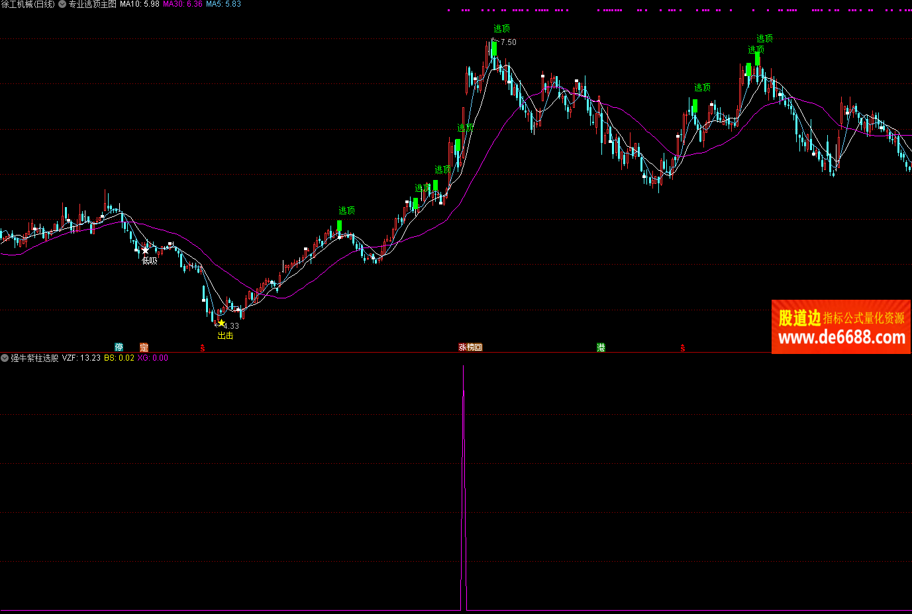Click the 定 event marker icon

click(144, 347)
